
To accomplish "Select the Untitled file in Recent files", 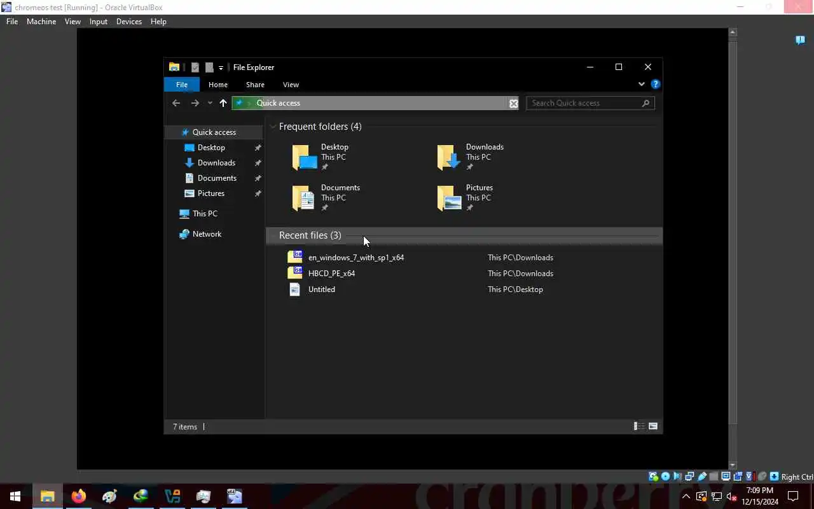I will pos(321,289).
